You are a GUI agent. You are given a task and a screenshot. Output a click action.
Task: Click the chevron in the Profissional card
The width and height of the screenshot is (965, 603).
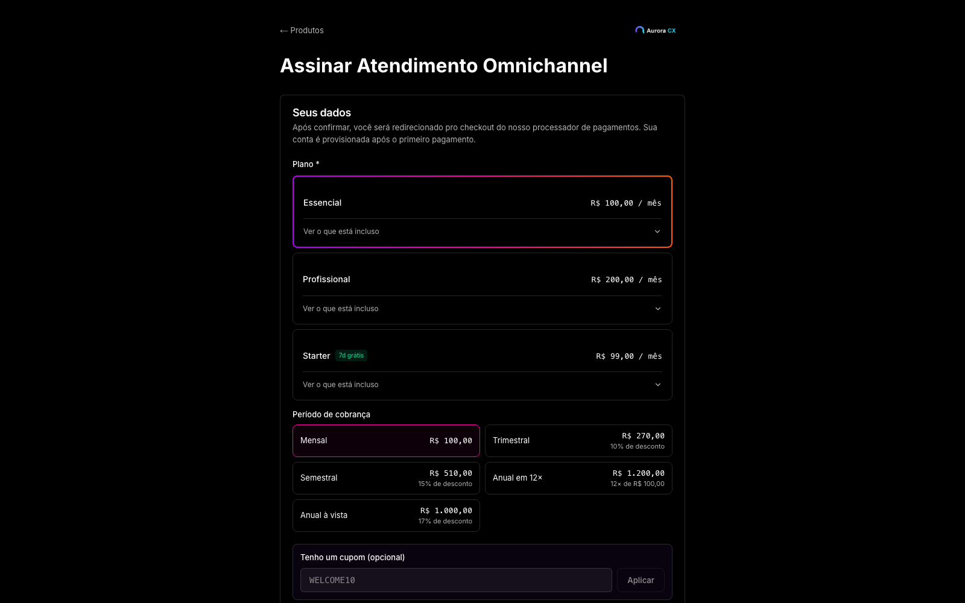click(658, 309)
